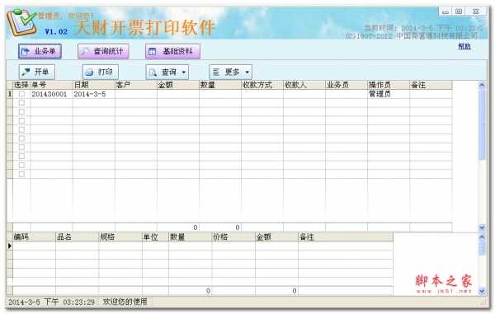Click the order list scrollbar thumb

tap(482, 124)
